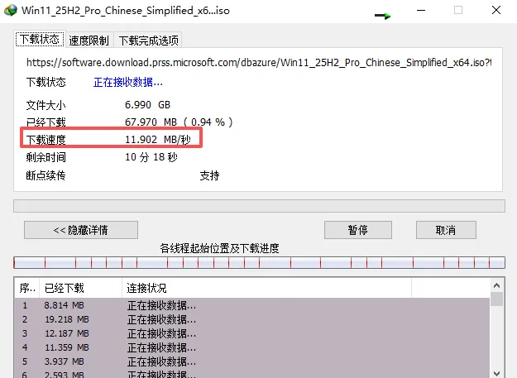The width and height of the screenshot is (517, 378).
Task: Close the download window
Action: tap(496, 10)
